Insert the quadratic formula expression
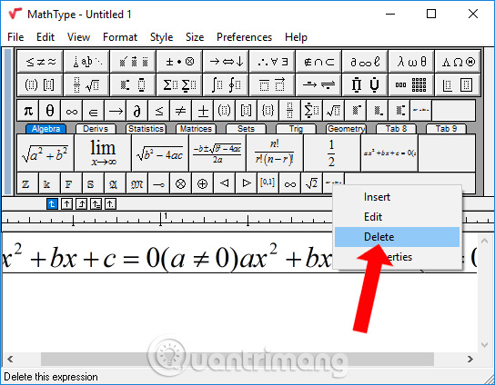Screen dimensions: 495x385 point(217,153)
